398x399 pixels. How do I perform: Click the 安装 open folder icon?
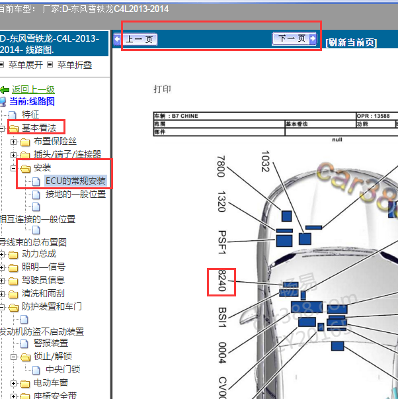[x=25, y=169]
